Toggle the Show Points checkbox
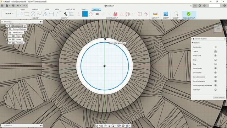 [215, 73]
